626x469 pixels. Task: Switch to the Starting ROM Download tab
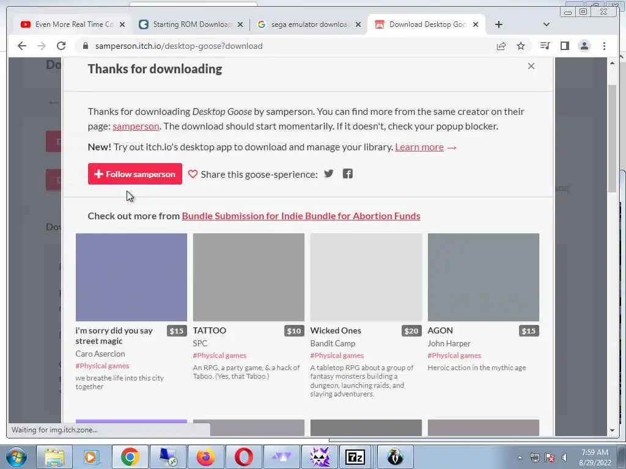click(x=191, y=24)
